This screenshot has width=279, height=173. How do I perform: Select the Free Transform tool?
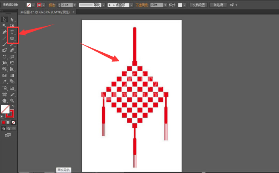(x=12, y=63)
